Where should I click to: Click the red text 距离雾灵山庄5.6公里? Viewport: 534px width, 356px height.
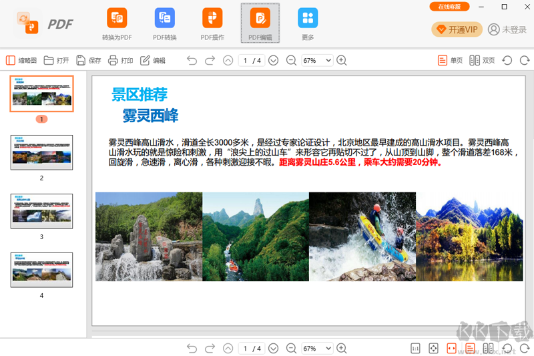coord(318,162)
